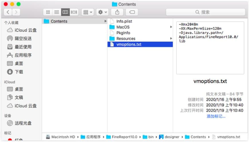Viewport: 249px width, 142px height.
Task: Click the Contents window title folder icon
Action: coord(114,4)
